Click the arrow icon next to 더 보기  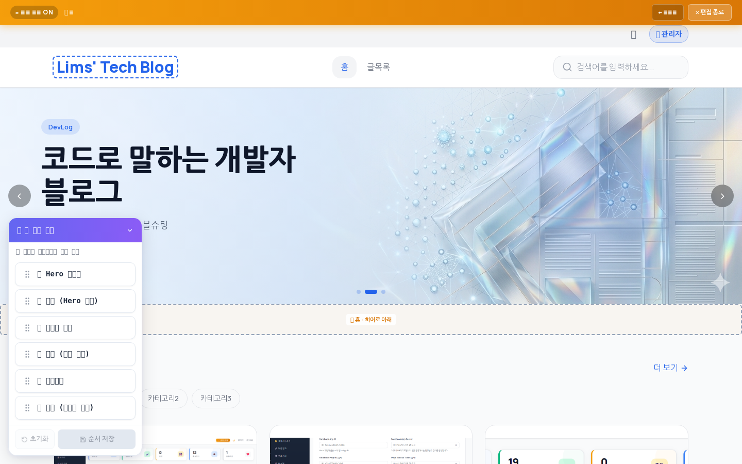tap(684, 368)
